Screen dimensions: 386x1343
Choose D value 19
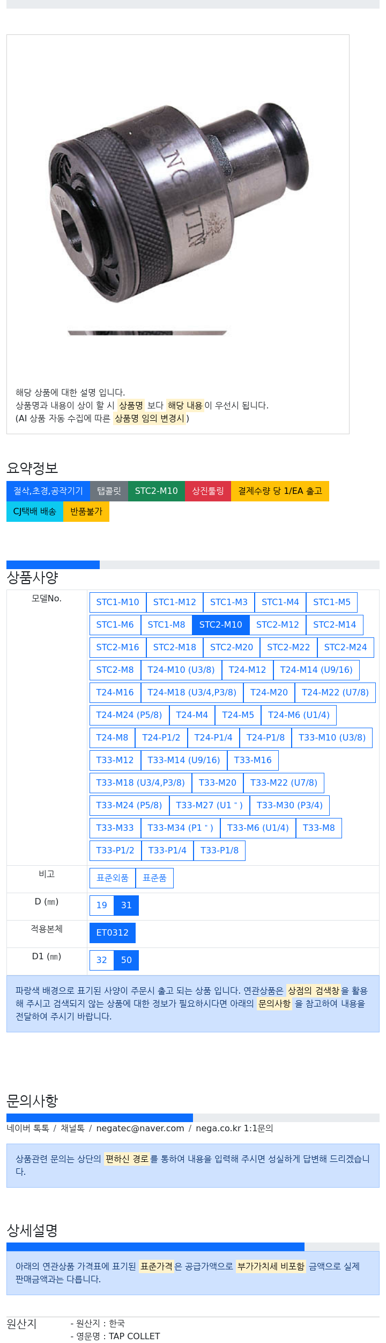pyautogui.click(x=101, y=906)
